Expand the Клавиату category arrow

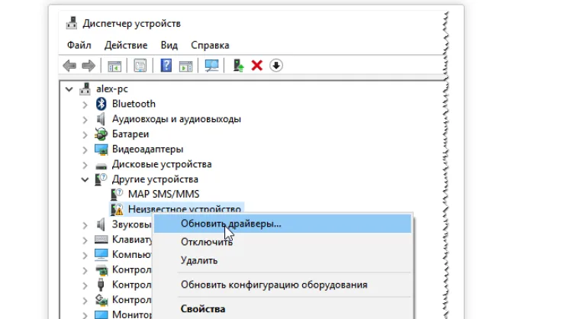coord(85,240)
